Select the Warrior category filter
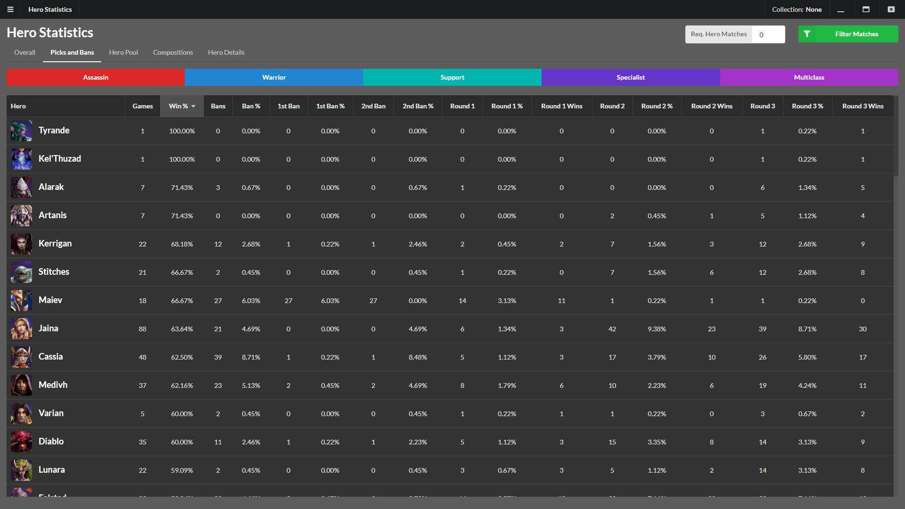The height and width of the screenshot is (509, 905). 274,77
